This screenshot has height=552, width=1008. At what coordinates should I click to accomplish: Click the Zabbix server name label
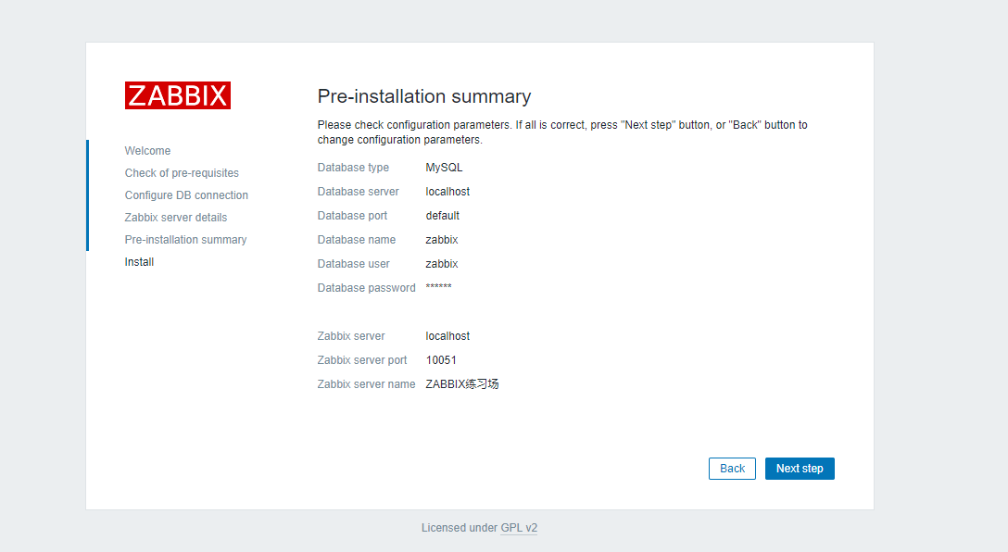pyautogui.click(x=367, y=384)
